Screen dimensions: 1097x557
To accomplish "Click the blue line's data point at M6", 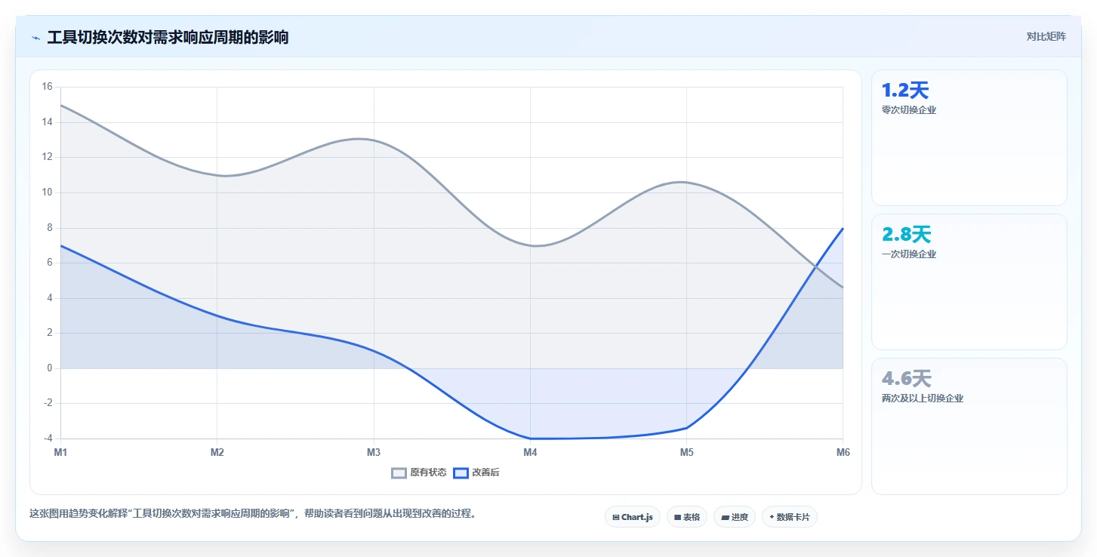I will click(x=843, y=228).
